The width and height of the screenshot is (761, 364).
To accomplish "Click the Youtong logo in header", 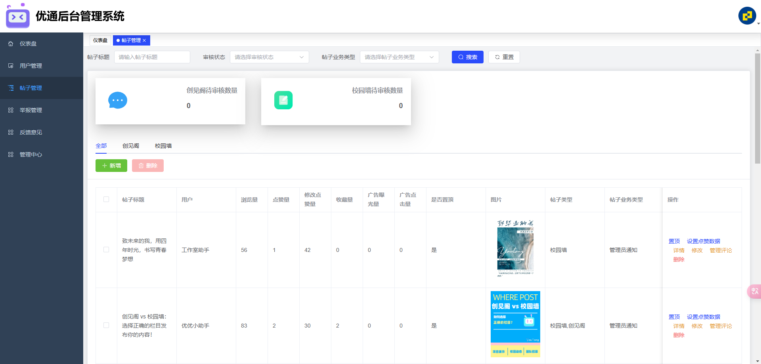I will [x=18, y=16].
